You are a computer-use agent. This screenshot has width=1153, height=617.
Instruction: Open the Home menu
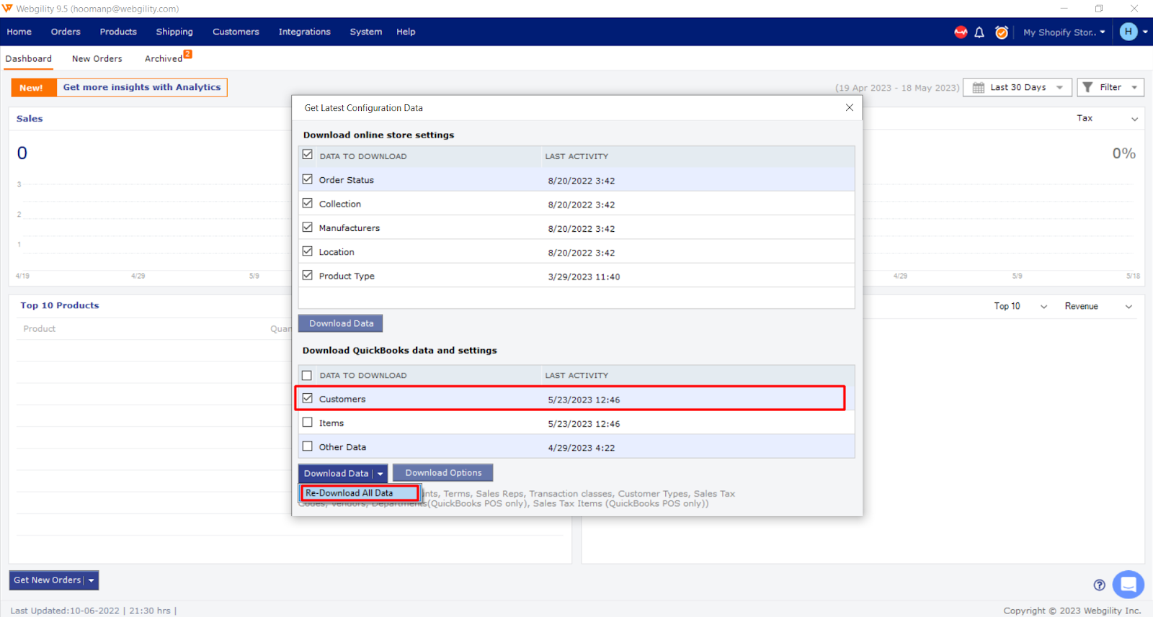click(x=19, y=32)
